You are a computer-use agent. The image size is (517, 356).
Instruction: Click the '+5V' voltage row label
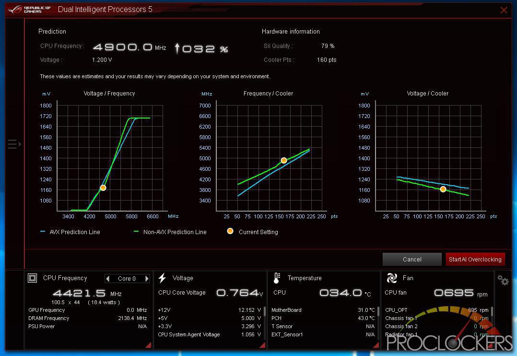[x=163, y=318]
